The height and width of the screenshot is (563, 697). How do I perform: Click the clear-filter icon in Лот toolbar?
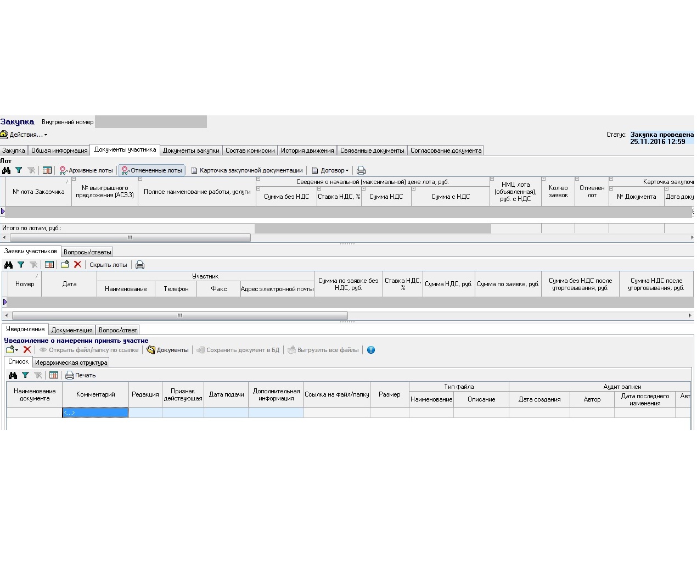31,170
